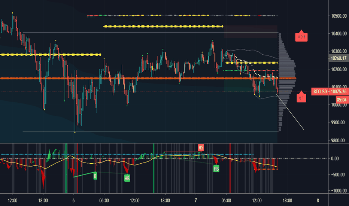Click the 06:00 label after date 7
Viewport: 349px width, 206px height.
(x=226, y=200)
